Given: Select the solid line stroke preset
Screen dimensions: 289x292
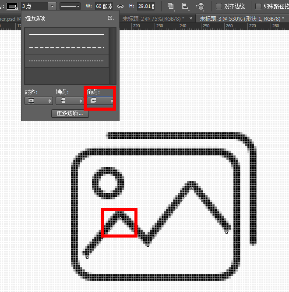Looking at the screenshot, I should (67, 34).
